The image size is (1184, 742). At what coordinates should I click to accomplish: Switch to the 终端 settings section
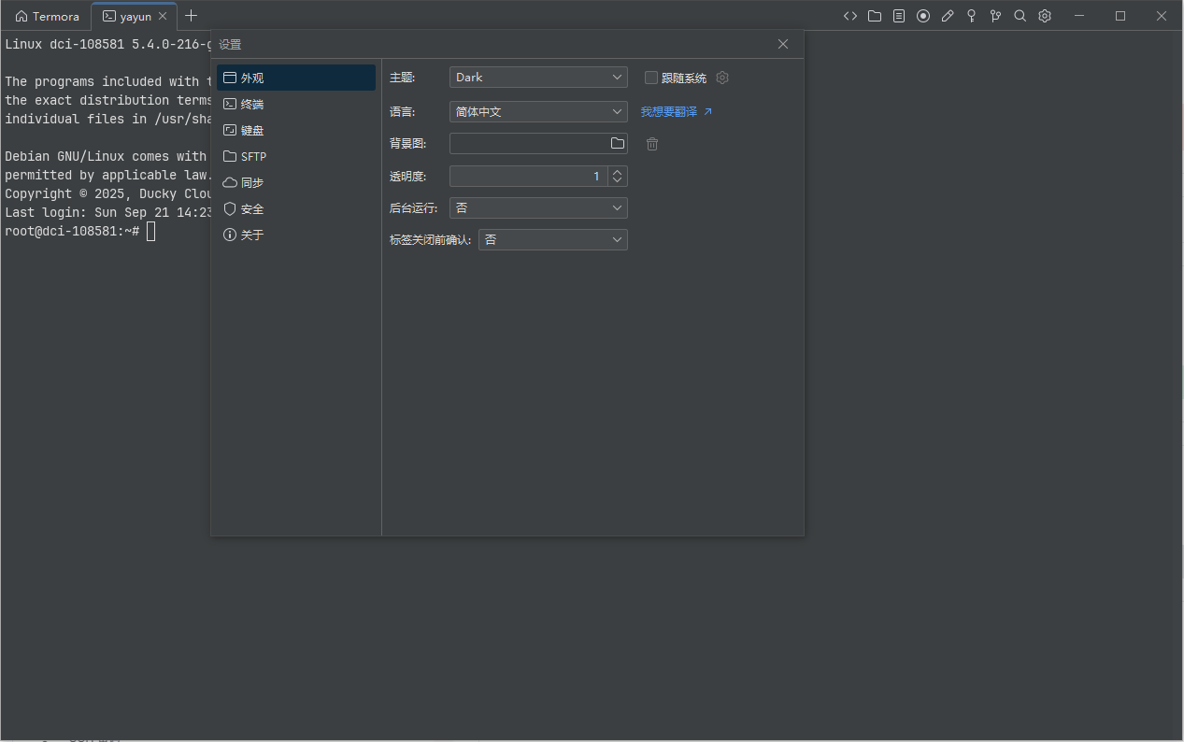point(252,104)
